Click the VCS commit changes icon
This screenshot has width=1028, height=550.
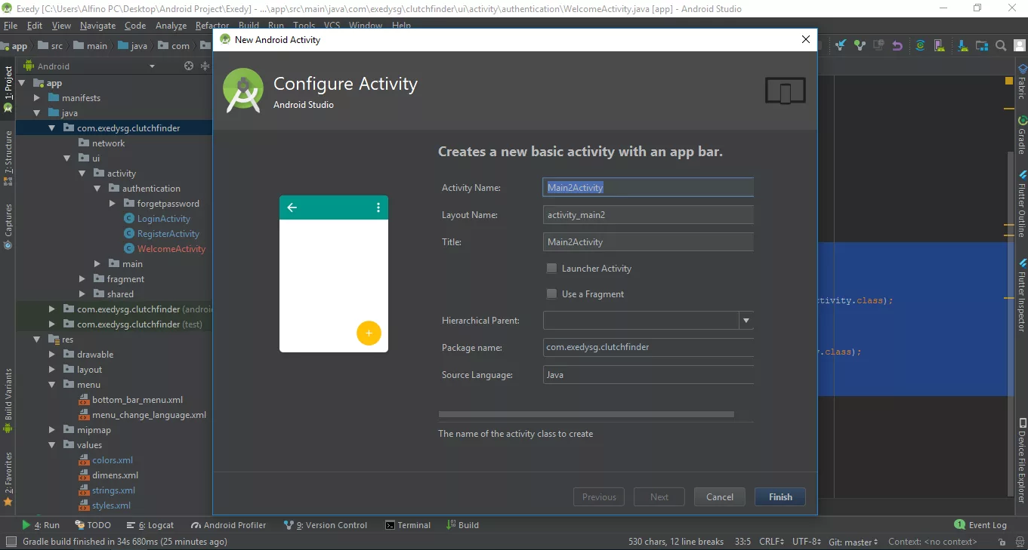point(860,45)
